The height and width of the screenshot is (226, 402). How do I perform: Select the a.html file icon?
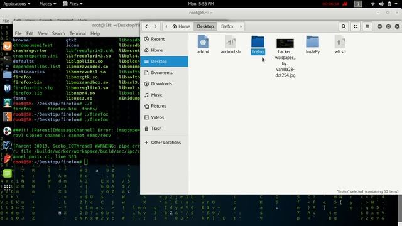click(203, 41)
